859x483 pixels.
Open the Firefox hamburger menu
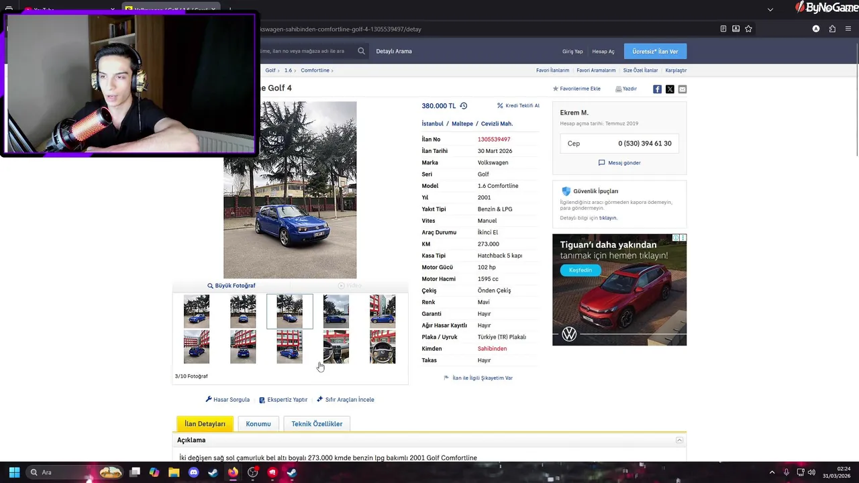[849, 29]
